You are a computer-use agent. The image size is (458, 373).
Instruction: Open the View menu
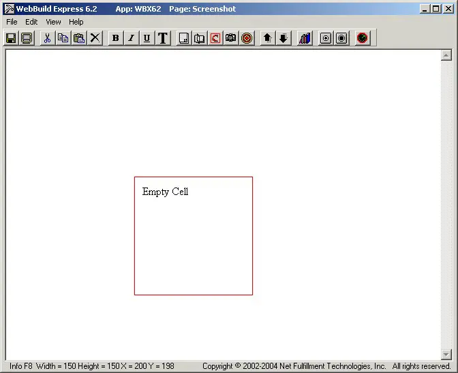pos(53,22)
